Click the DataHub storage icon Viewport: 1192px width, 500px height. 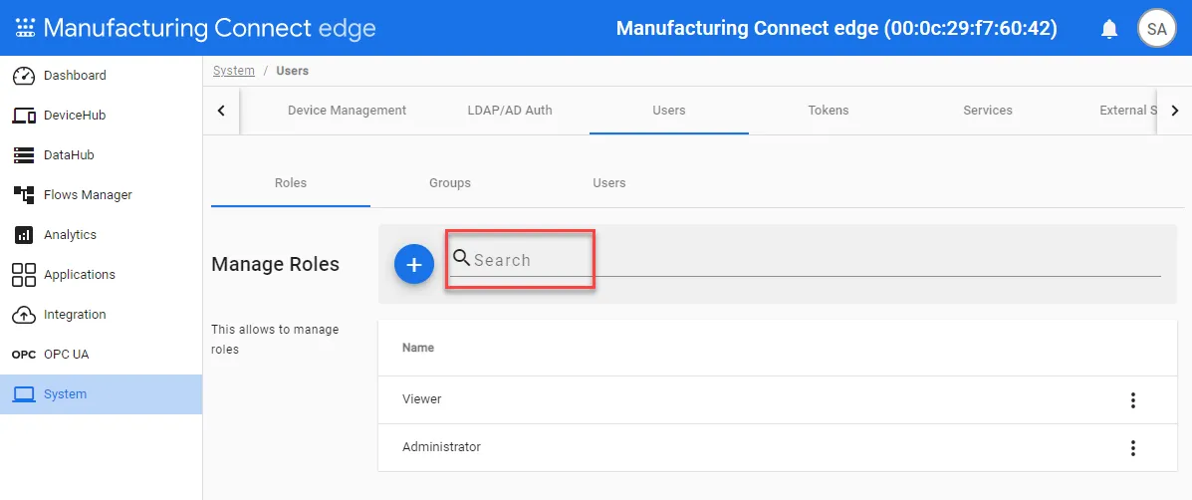(x=24, y=155)
